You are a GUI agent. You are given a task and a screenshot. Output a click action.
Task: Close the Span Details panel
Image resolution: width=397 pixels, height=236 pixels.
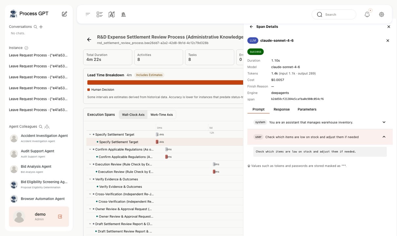(389, 27)
